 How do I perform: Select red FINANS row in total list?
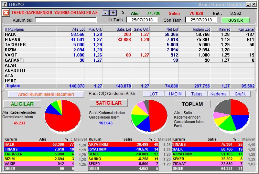click(x=207, y=144)
